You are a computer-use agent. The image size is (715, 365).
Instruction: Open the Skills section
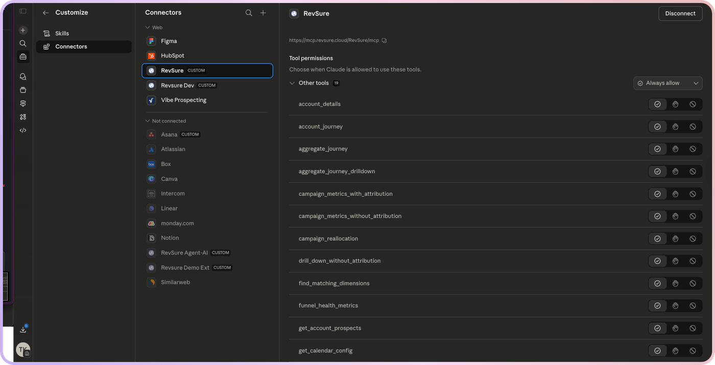click(84, 33)
